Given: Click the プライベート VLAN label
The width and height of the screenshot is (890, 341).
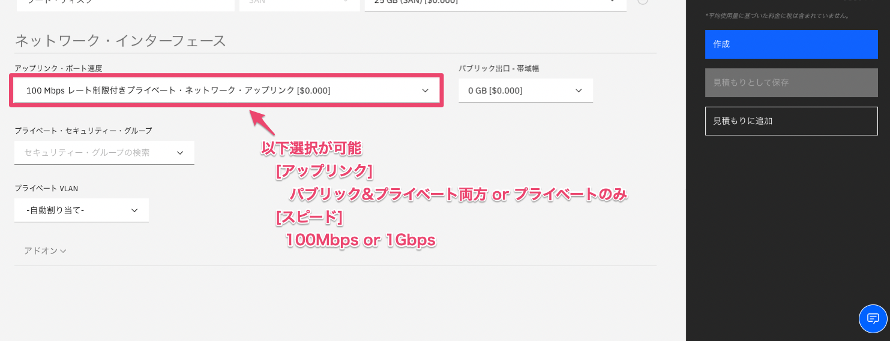Looking at the screenshot, I should [x=46, y=188].
